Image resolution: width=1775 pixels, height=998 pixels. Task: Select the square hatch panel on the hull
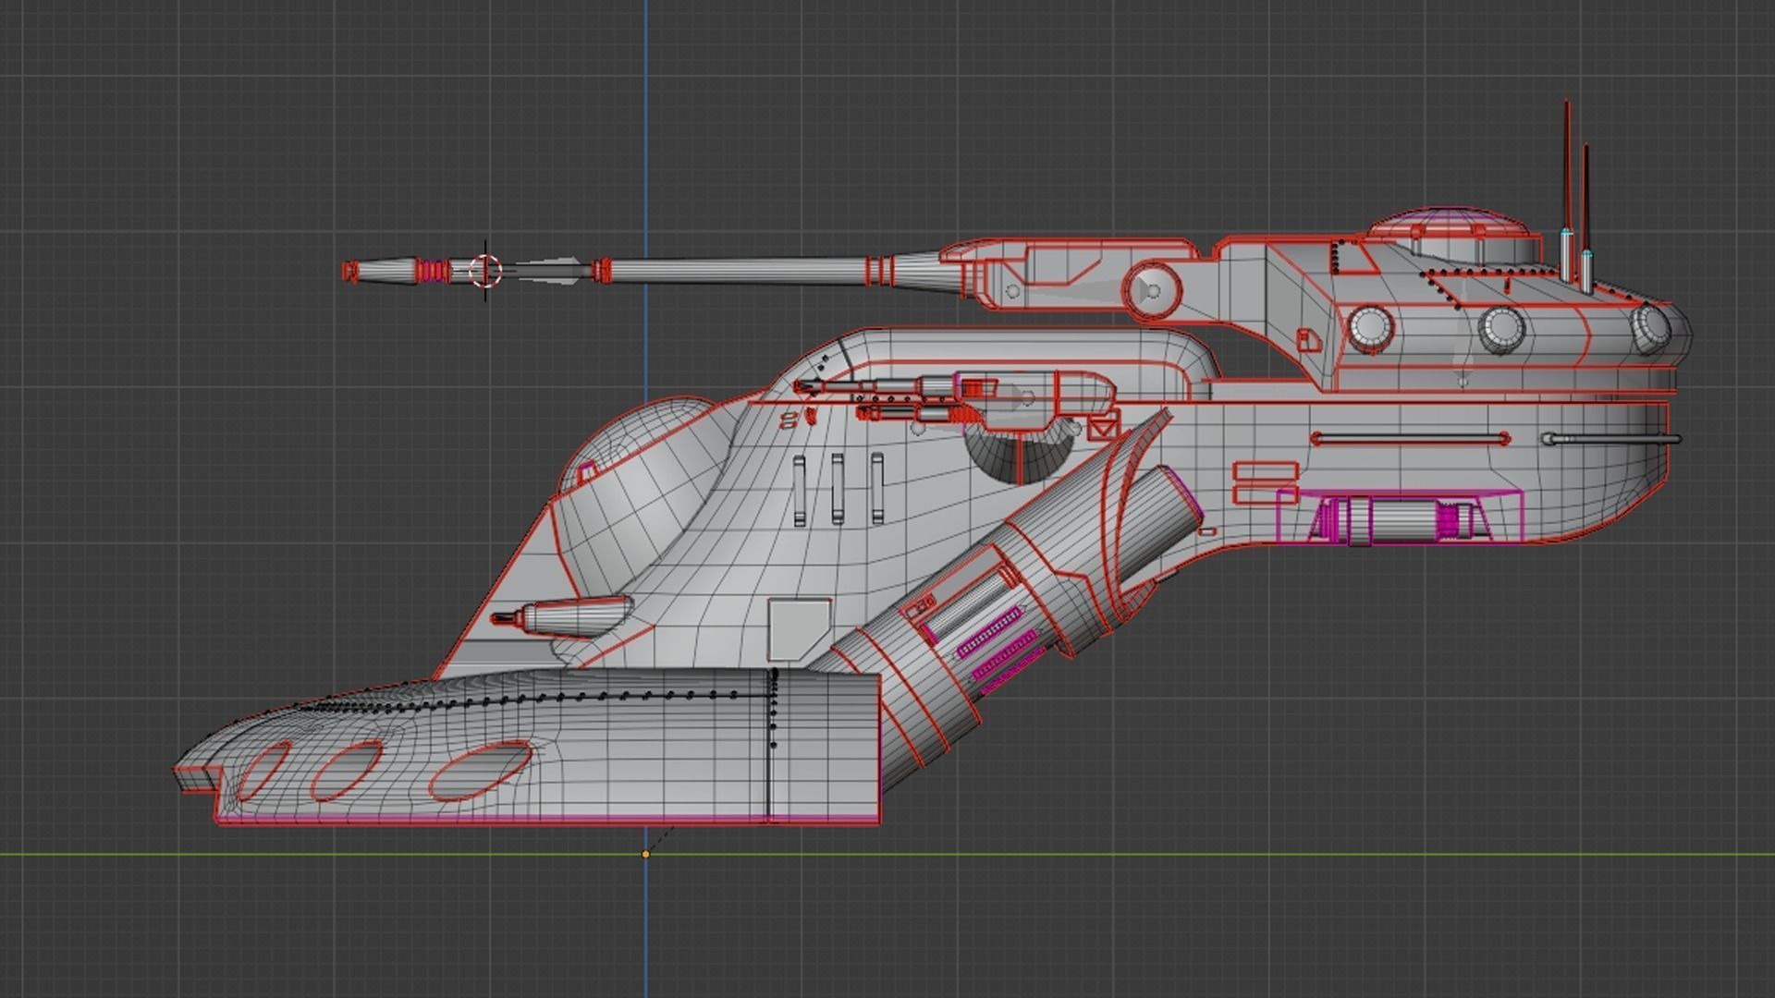(800, 628)
